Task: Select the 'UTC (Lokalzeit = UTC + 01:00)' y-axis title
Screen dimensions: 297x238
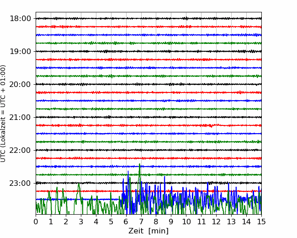Action: pos(3,114)
